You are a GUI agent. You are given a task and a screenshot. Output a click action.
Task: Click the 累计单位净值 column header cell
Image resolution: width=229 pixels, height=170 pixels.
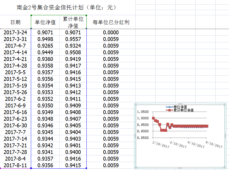click(x=73, y=22)
